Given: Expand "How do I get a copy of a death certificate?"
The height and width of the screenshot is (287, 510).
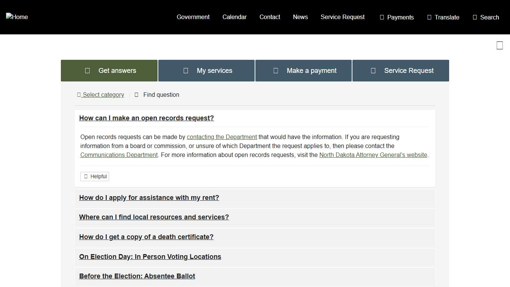Looking at the screenshot, I should (x=146, y=237).
